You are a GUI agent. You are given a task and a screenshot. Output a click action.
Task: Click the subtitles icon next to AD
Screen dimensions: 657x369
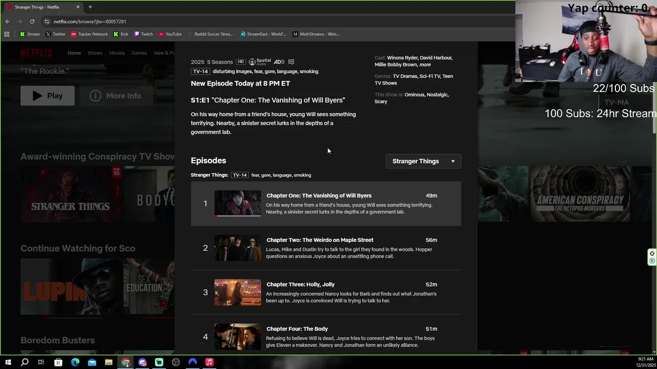point(292,62)
